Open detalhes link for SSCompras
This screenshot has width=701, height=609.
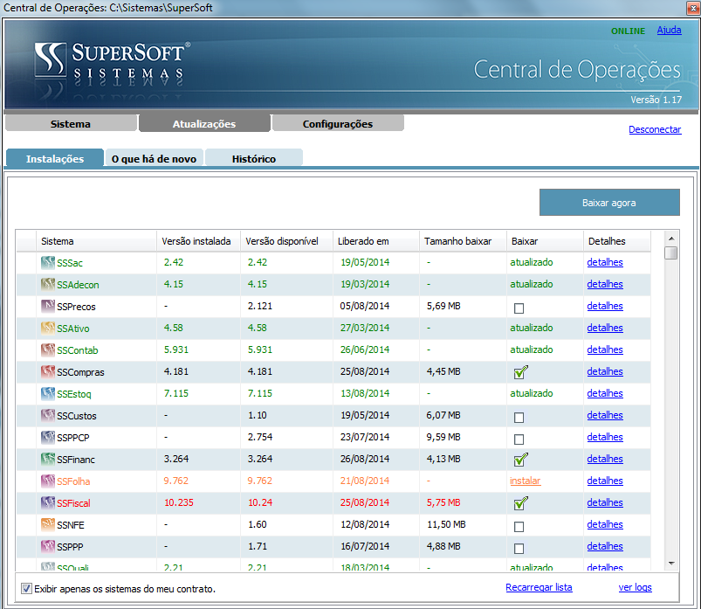pos(604,371)
